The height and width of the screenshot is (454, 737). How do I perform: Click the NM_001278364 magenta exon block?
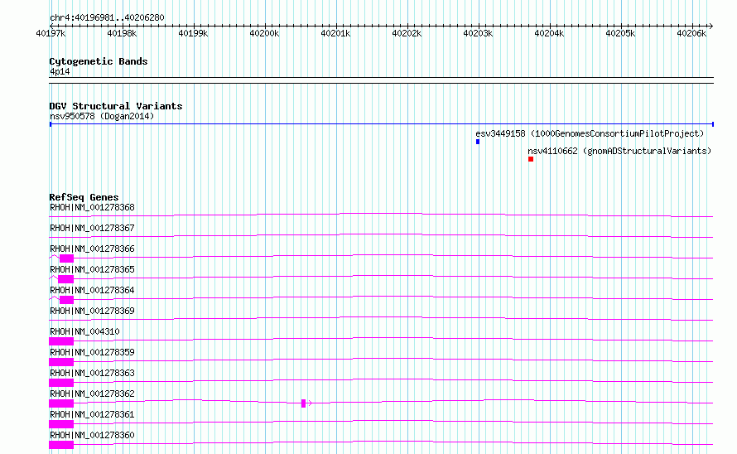pyautogui.click(x=66, y=300)
